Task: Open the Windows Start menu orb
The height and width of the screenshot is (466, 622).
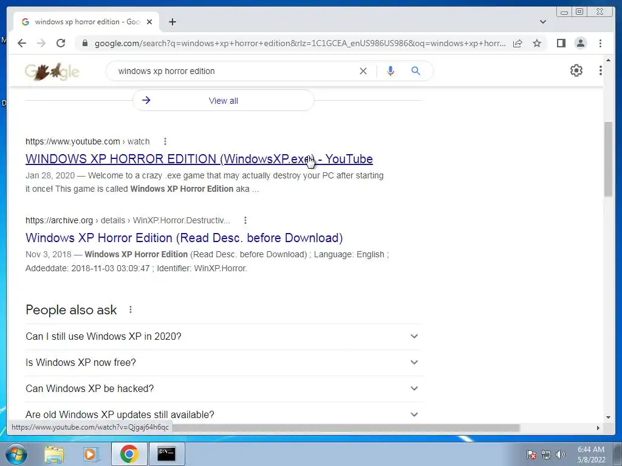Action: (16, 454)
